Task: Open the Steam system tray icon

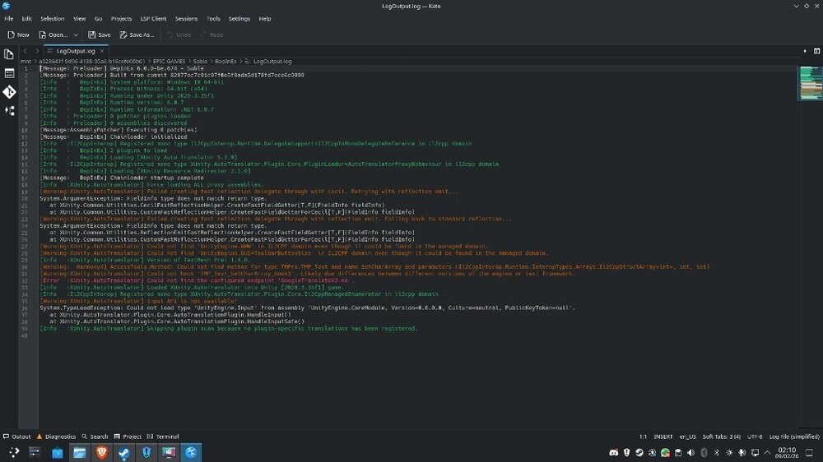Action: click(639, 453)
